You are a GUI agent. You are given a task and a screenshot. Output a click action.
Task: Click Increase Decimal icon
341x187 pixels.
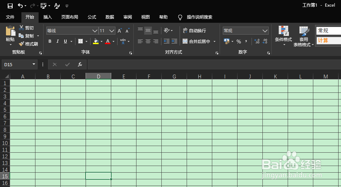(257, 41)
